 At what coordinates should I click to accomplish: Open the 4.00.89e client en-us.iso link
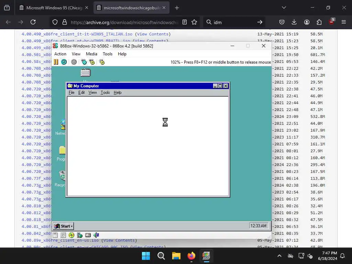60,240
